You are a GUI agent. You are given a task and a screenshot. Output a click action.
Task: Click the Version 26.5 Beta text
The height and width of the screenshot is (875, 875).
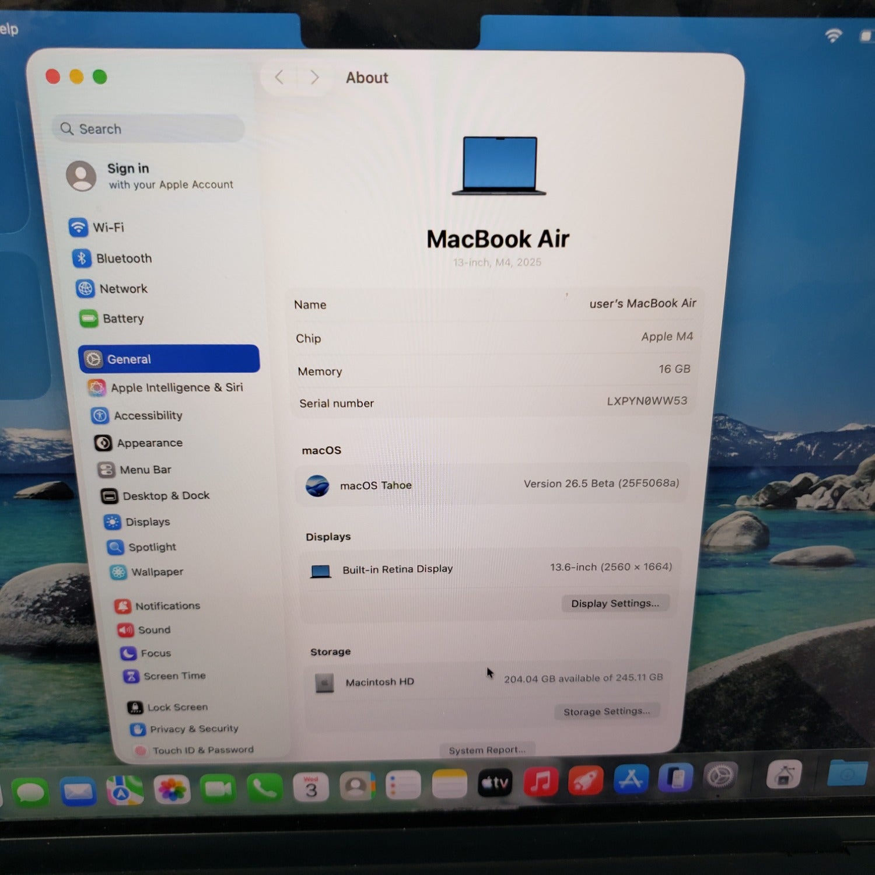point(601,483)
